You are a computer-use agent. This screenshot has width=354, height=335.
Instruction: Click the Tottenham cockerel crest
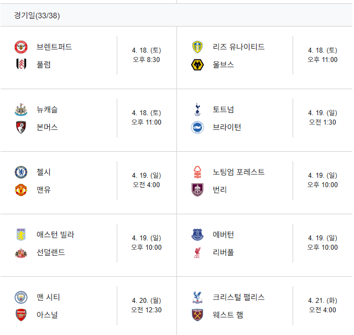[197, 110]
